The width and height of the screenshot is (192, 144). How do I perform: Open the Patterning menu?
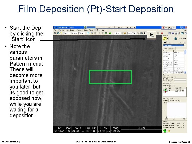(x=79, y=30)
